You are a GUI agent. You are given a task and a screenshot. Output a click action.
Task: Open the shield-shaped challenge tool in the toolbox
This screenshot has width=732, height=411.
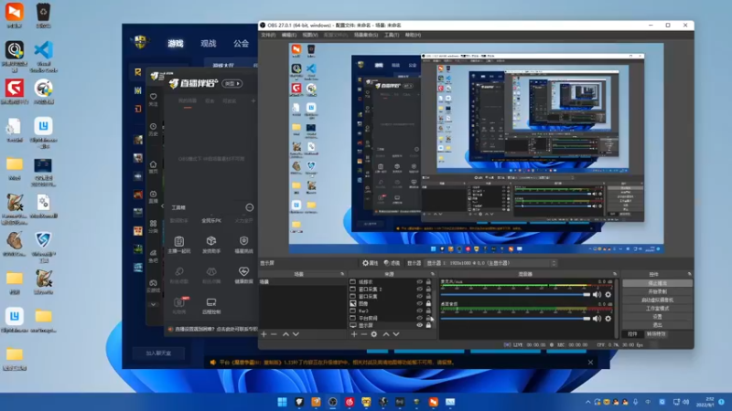243,244
